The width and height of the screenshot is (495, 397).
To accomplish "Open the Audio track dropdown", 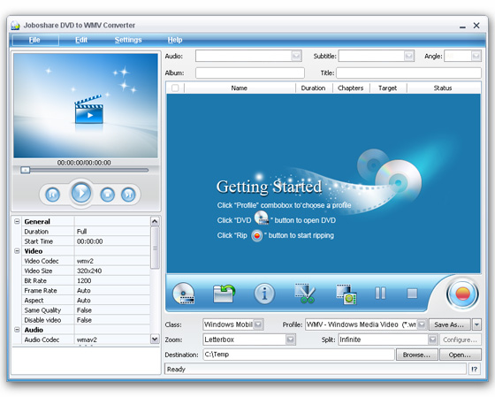I will 296,56.
